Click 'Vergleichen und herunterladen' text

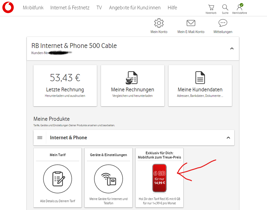point(132,96)
